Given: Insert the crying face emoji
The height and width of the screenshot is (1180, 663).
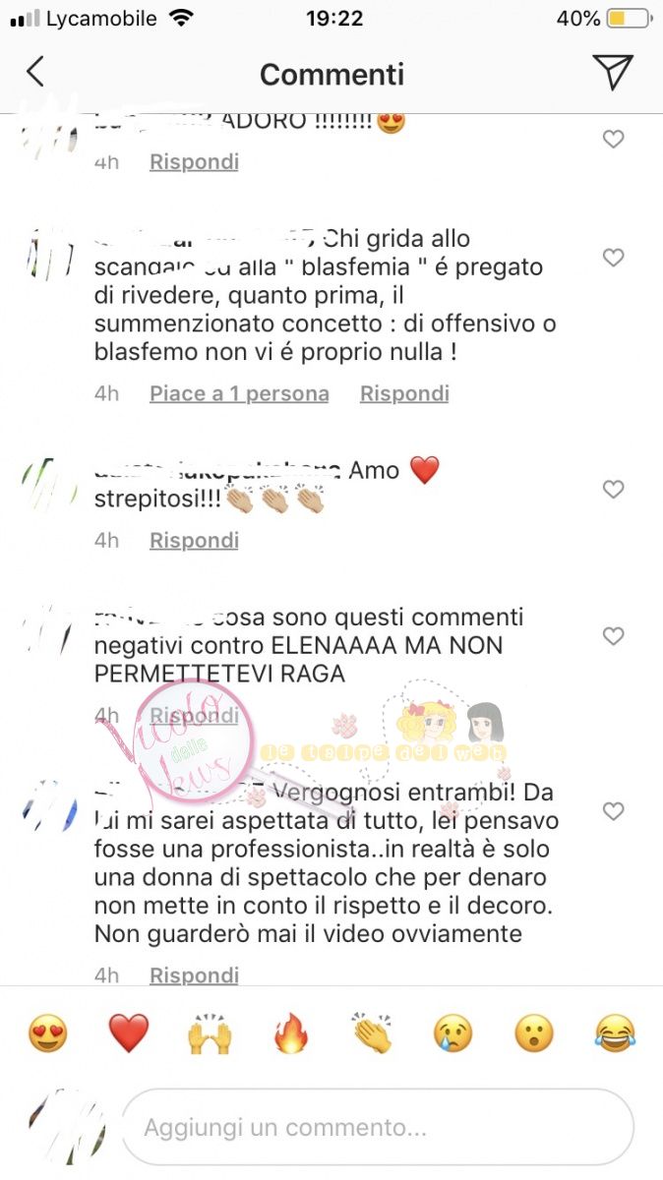Looking at the screenshot, I should (452, 1033).
